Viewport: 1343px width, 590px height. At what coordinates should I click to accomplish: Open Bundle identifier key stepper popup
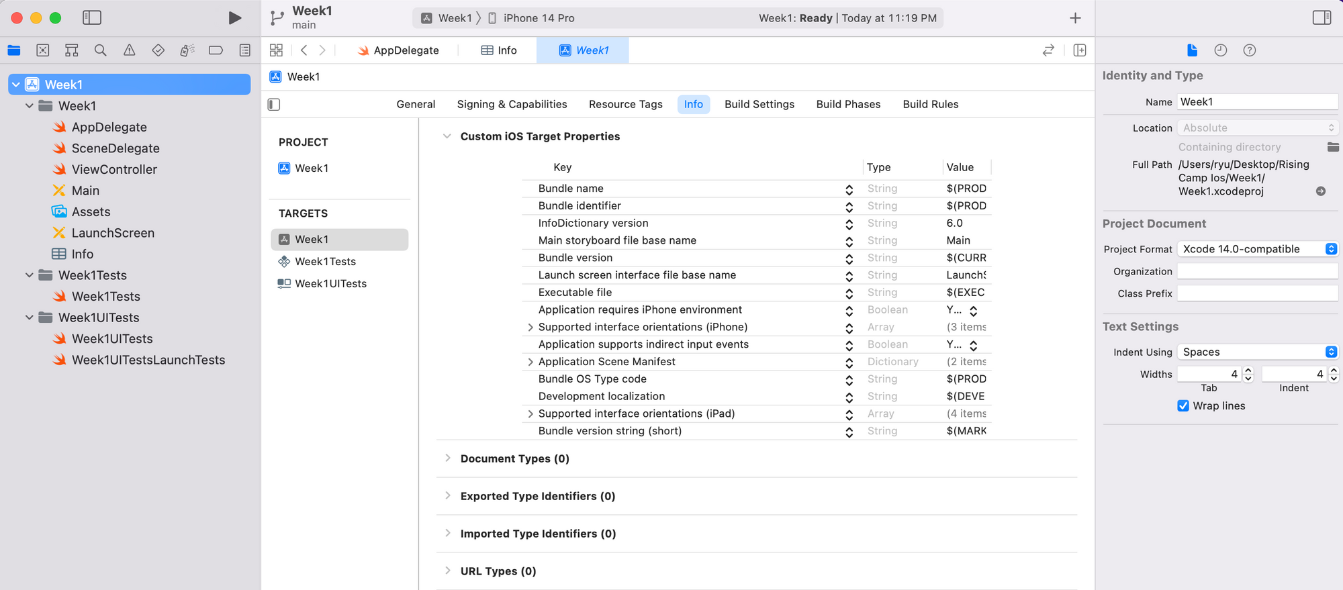coord(849,207)
